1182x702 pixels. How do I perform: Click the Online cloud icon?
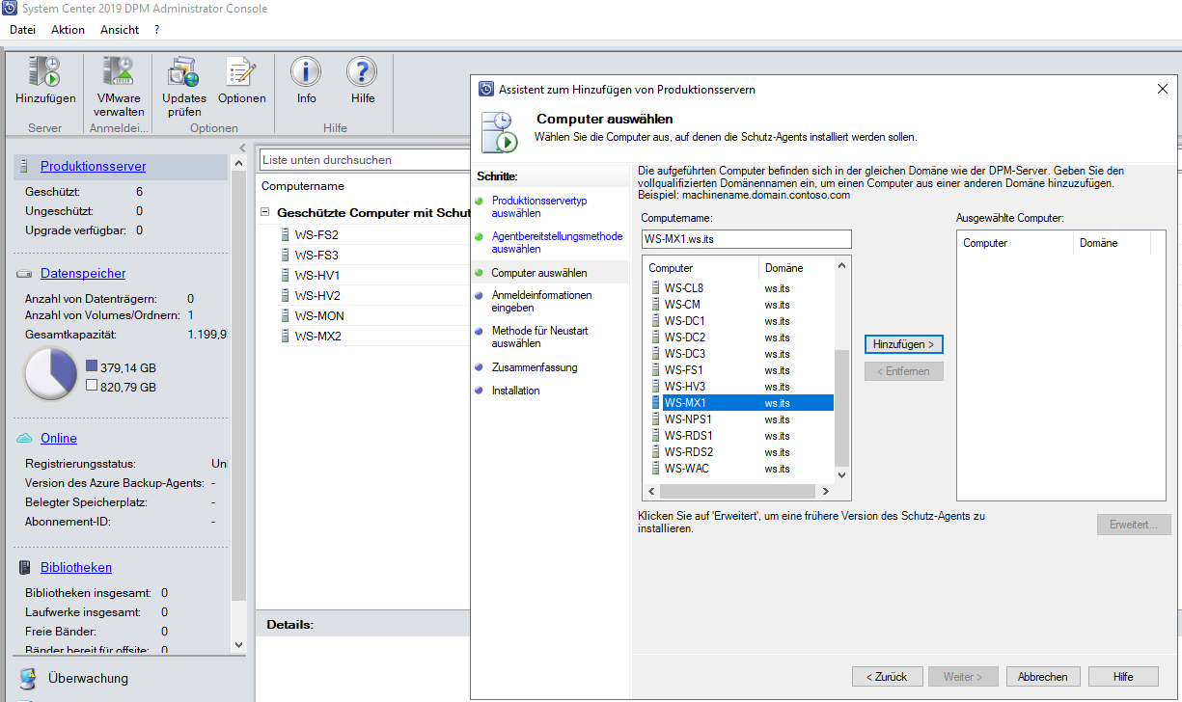coord(25,439)
